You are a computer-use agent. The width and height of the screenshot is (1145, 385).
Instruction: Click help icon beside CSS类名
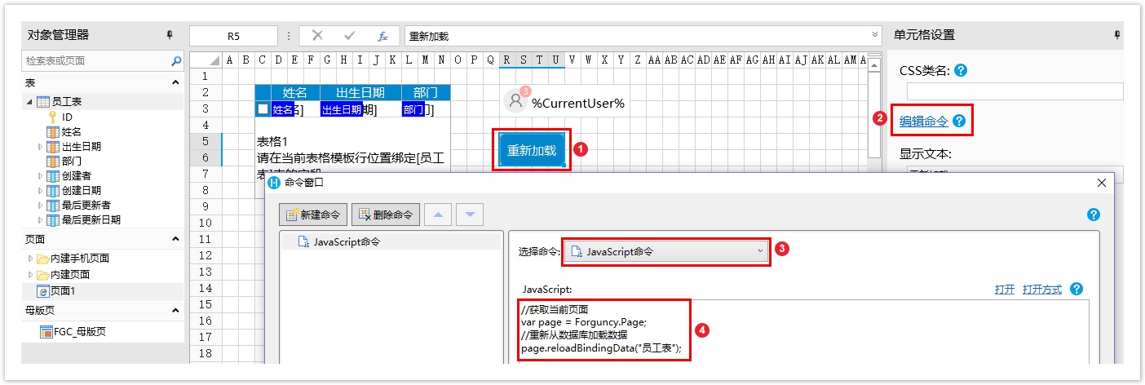961,70
